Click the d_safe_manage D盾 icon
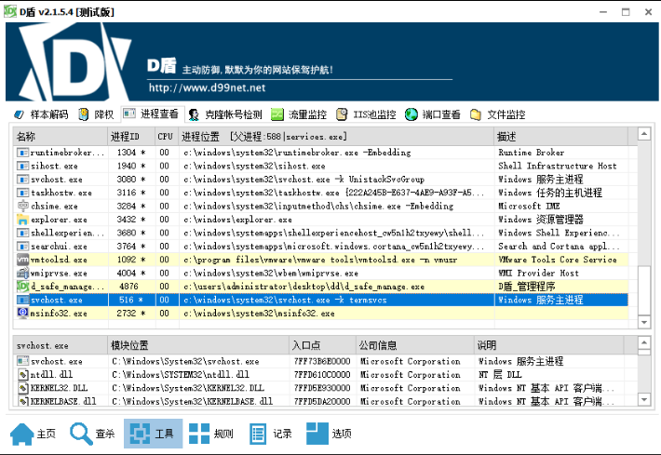 (x=22, y=287)
